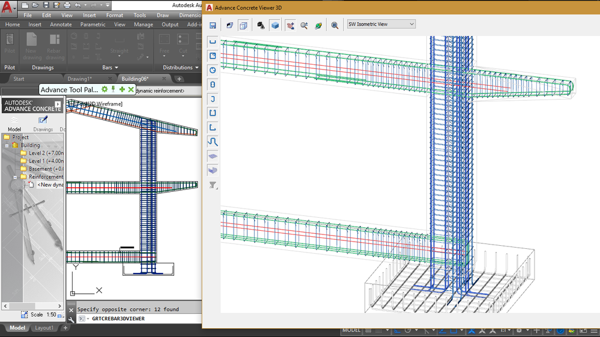Viewport: 600px width, 337px height.
Task: Switch to the Manage ribbon tab
Action: click(x=144, y=25)
